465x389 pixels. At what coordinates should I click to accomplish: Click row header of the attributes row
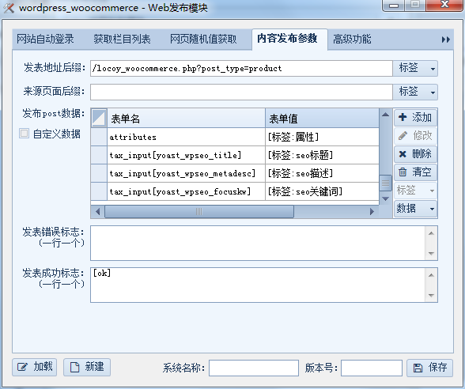point(99,137)
